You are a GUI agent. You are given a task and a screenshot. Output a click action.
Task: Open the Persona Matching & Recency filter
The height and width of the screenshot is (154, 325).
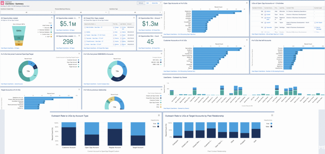(x=81, y=12)
